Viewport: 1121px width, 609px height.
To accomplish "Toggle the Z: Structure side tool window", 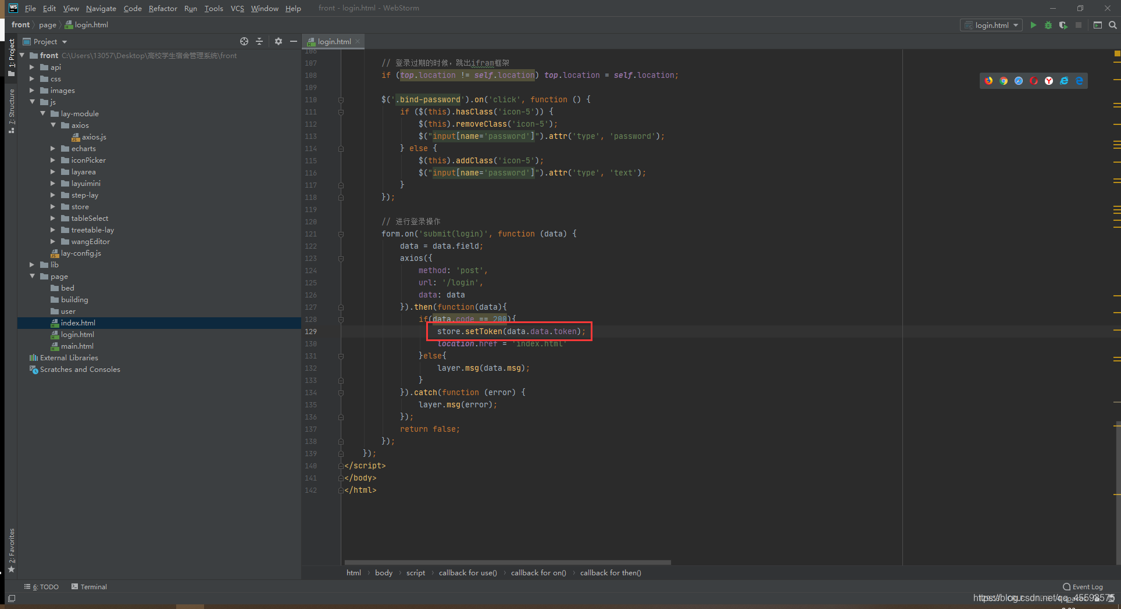I will (x=11, y=111).
